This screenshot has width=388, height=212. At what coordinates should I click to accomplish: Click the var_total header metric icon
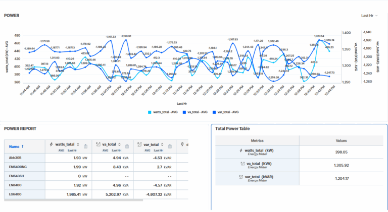(x=139, y=145)
